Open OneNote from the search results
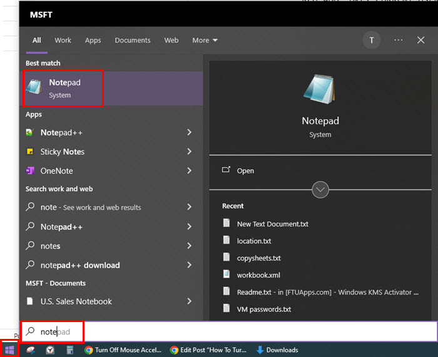The image size is (438, 357). click(x=56, y=171)
